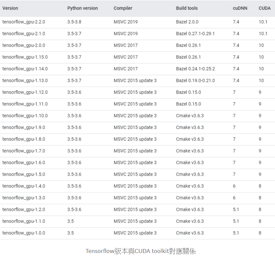Click Bazel 2.0.0 build tools cell
Viewport: 275px width, 256px height.
(187, 22)
